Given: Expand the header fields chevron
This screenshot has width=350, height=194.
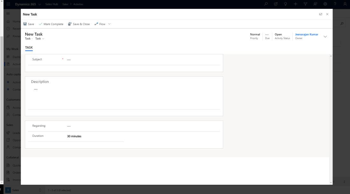Looking at the screenshot, I should [x=325, y=37].
